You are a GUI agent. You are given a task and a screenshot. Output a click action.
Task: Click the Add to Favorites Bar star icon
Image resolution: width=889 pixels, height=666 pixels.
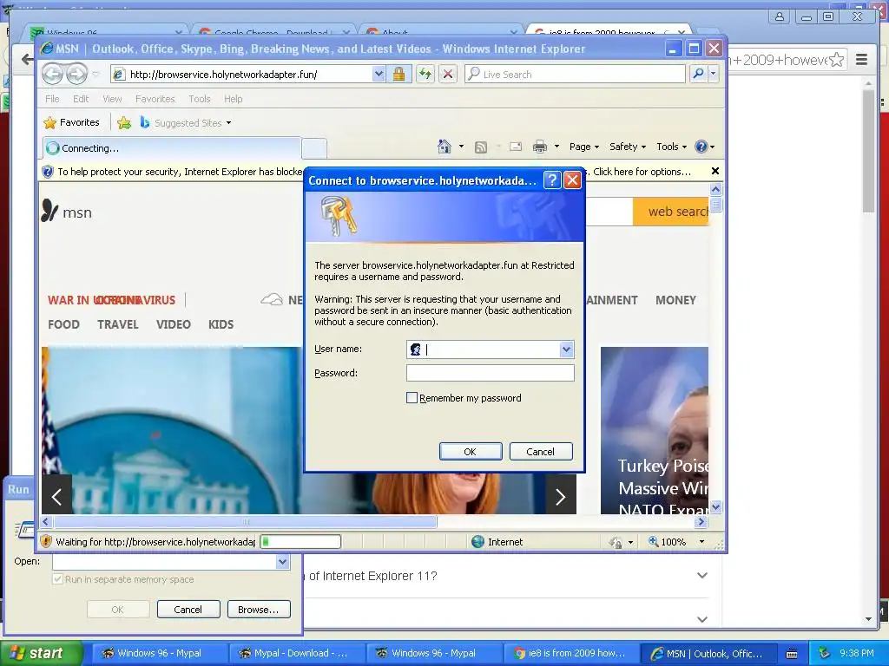124,122
